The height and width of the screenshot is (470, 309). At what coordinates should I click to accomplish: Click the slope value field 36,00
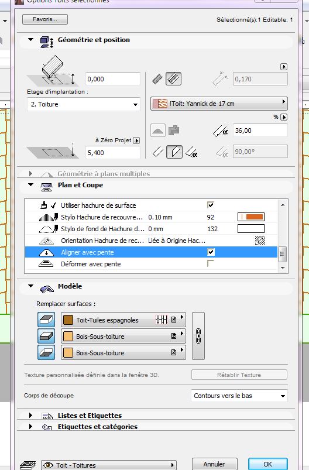tap(260, 131)
